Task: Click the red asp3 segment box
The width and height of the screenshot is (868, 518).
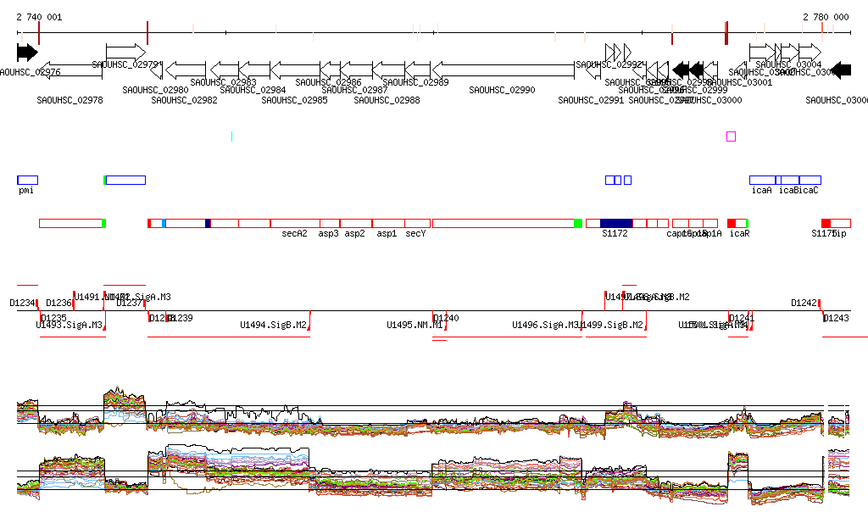Action: click(x=330, y=224)
